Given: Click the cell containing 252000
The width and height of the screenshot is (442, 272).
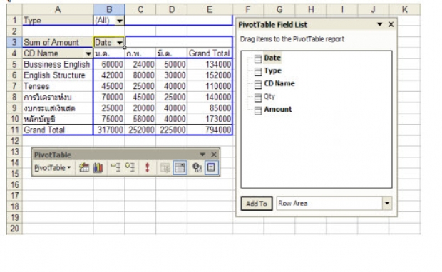Looking at the screenshot, I should tap(140, 130).
